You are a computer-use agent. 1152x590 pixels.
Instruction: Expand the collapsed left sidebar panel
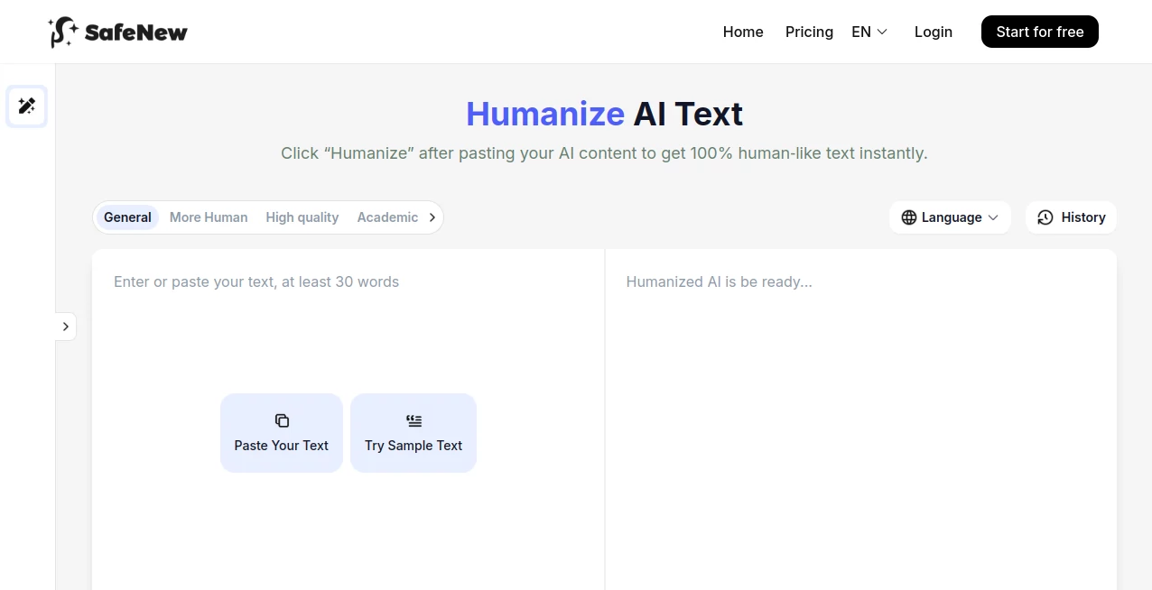65,326
